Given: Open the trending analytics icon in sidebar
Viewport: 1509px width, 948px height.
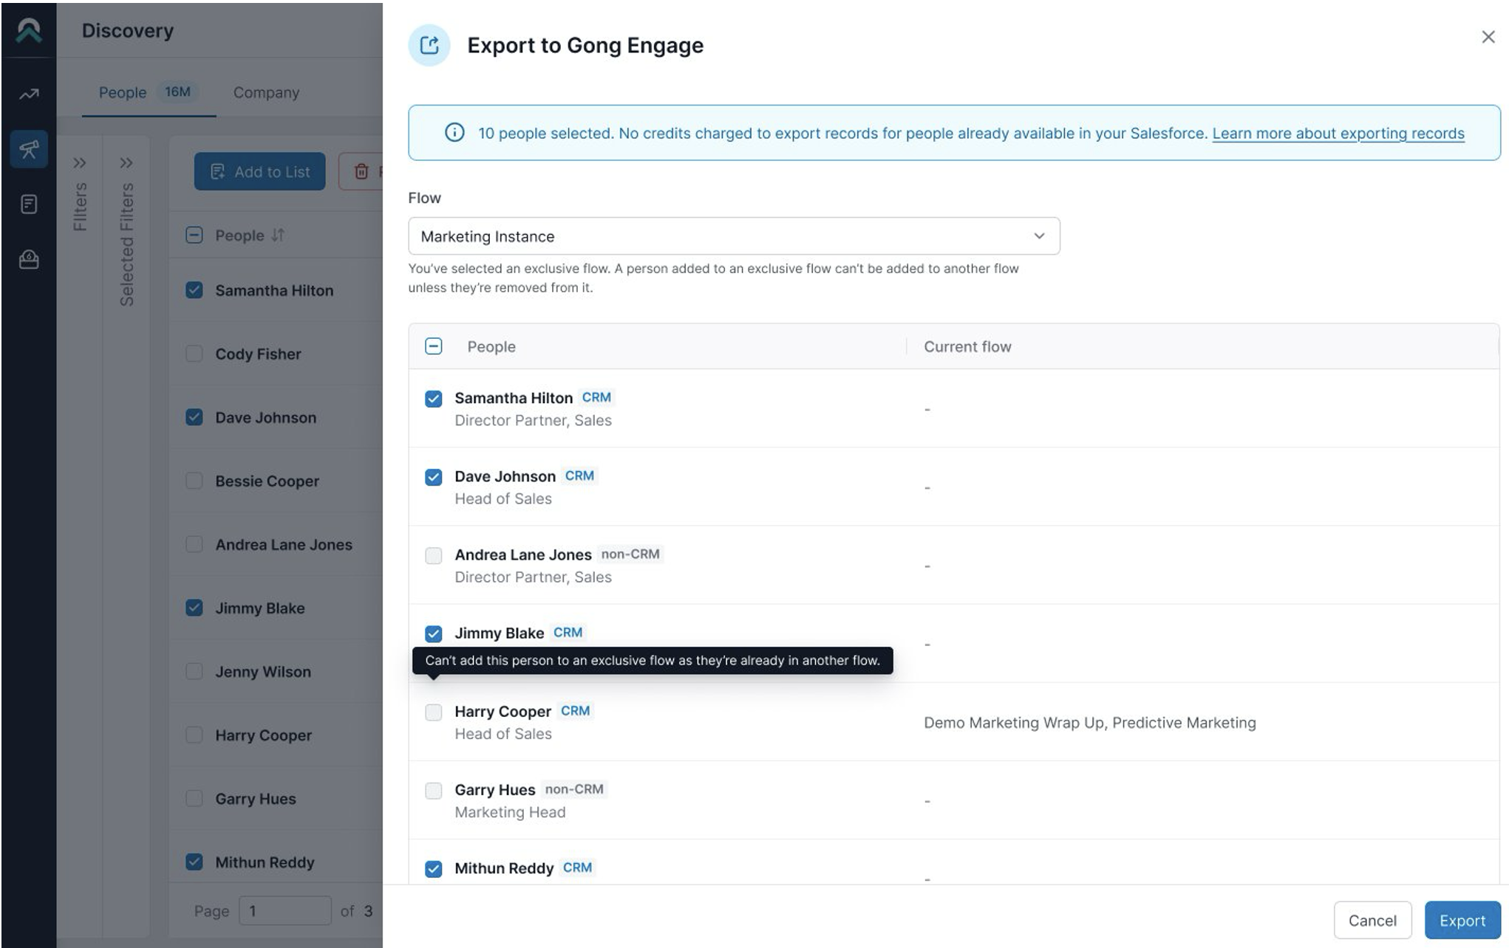Looking at the screenshot, I should pyautogui.click(x=29, y=95).
